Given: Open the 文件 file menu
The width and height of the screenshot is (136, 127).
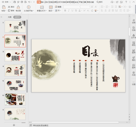Looking at the screenshot, I should pyautogui.click(x=6, y=2).
